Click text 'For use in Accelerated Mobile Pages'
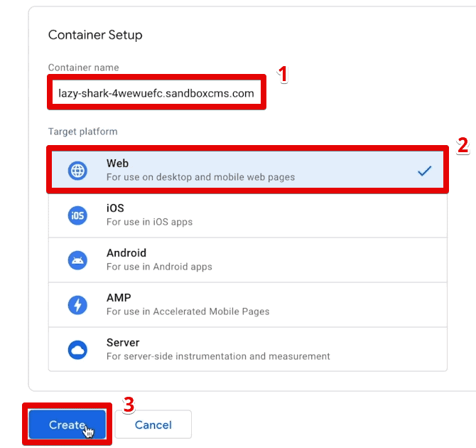 pos(188,311)
